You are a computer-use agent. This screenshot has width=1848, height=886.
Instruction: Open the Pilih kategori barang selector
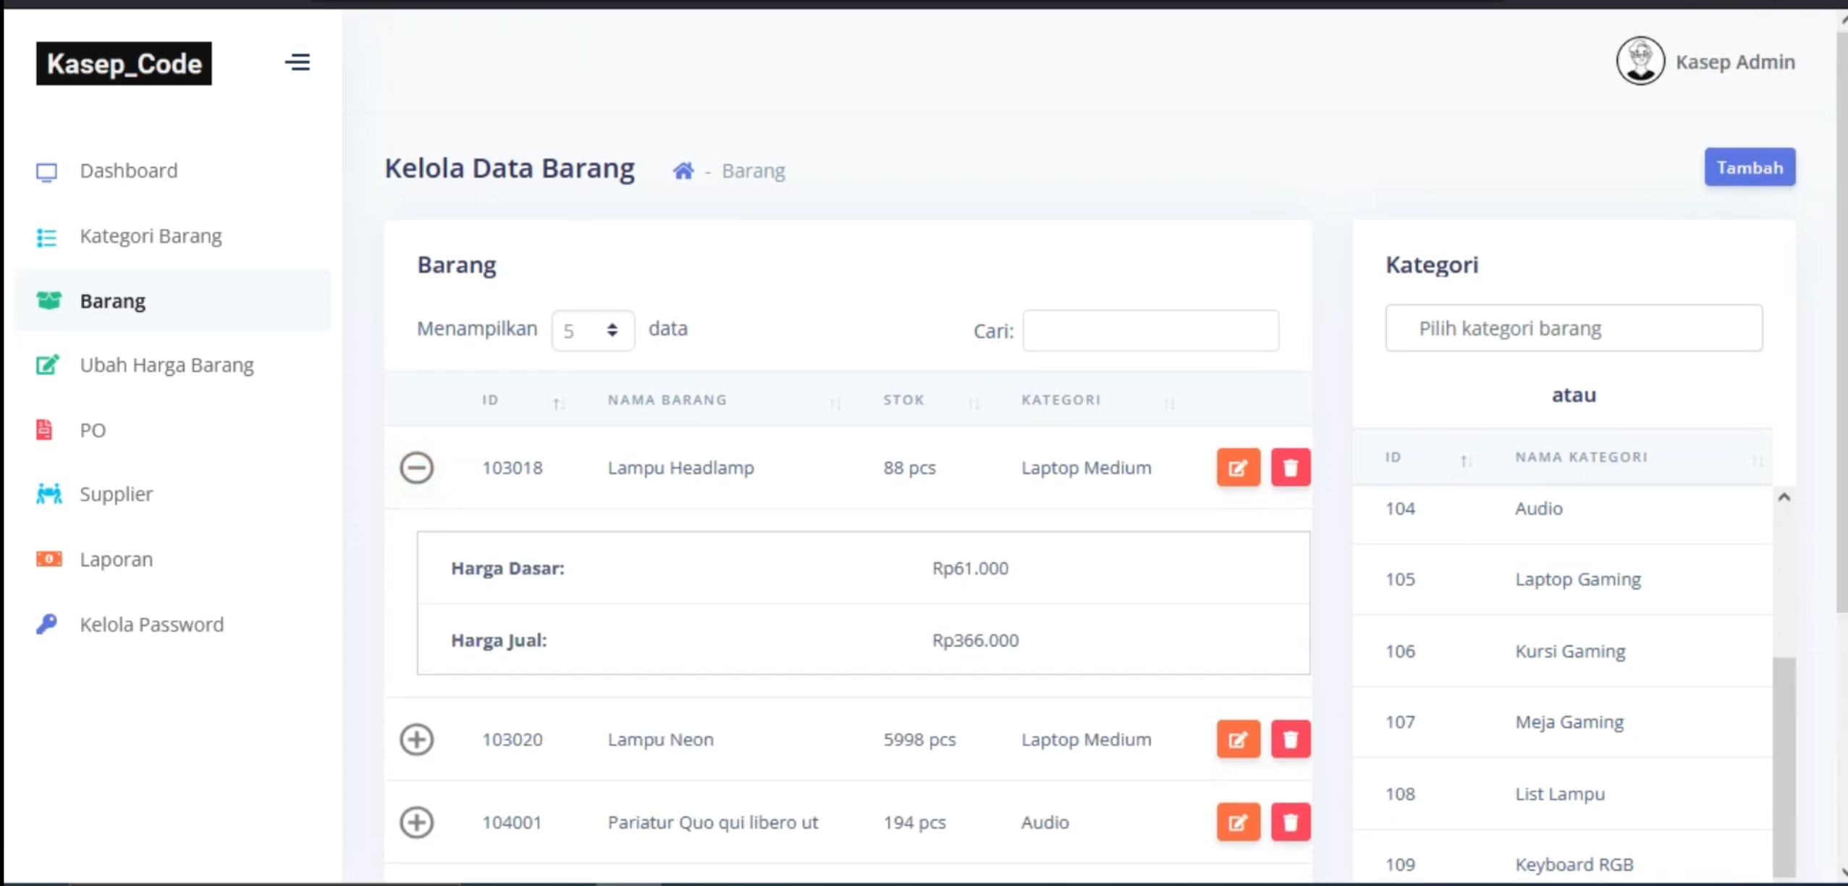1574,328
